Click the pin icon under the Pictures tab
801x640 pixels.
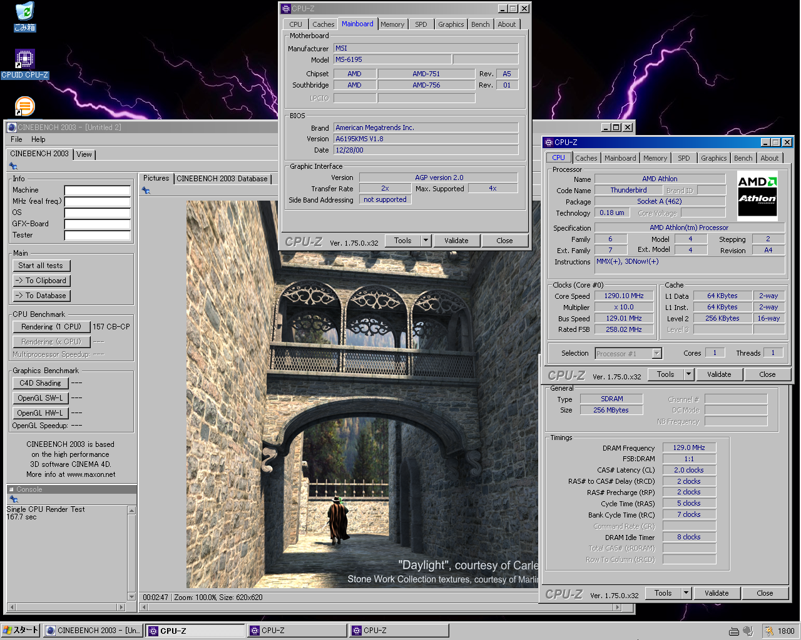pos(146,190)
